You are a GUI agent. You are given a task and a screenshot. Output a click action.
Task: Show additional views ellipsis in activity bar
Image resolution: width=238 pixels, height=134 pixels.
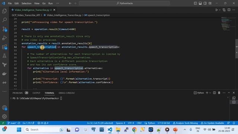tap(4, 92)
